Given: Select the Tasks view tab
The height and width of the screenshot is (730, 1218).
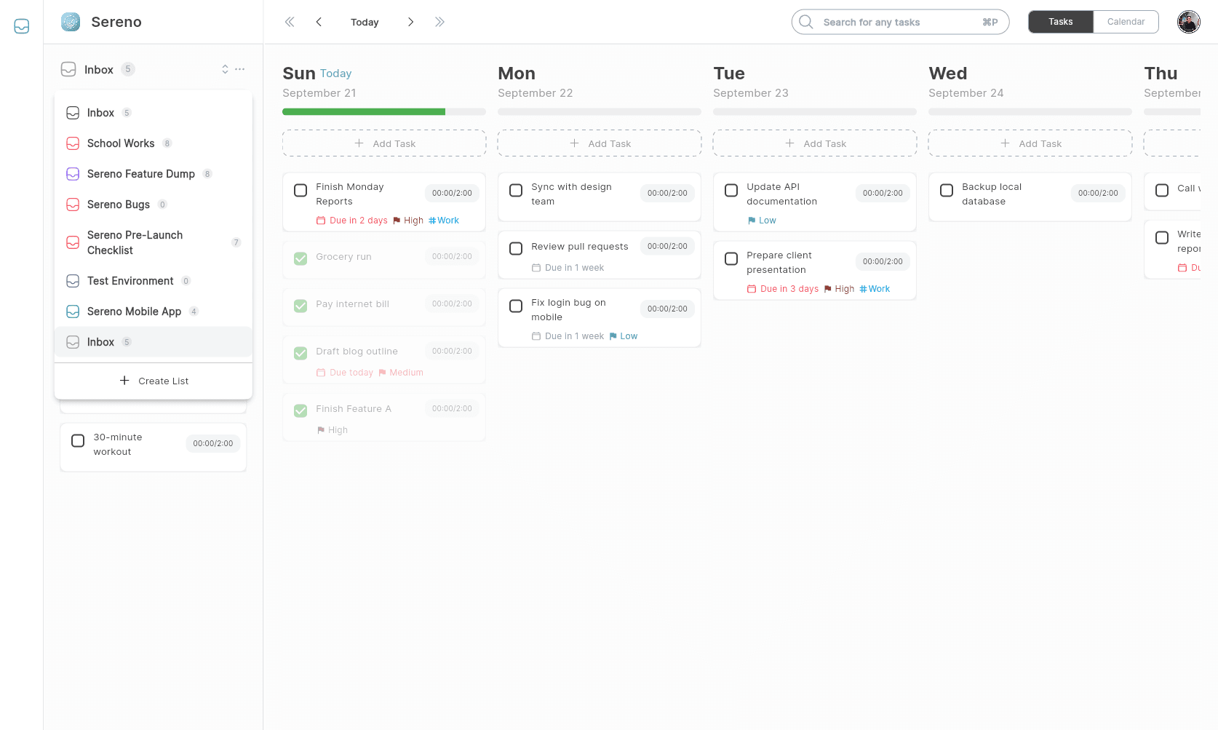Looking at the screenshot, I should point(1060,22).
